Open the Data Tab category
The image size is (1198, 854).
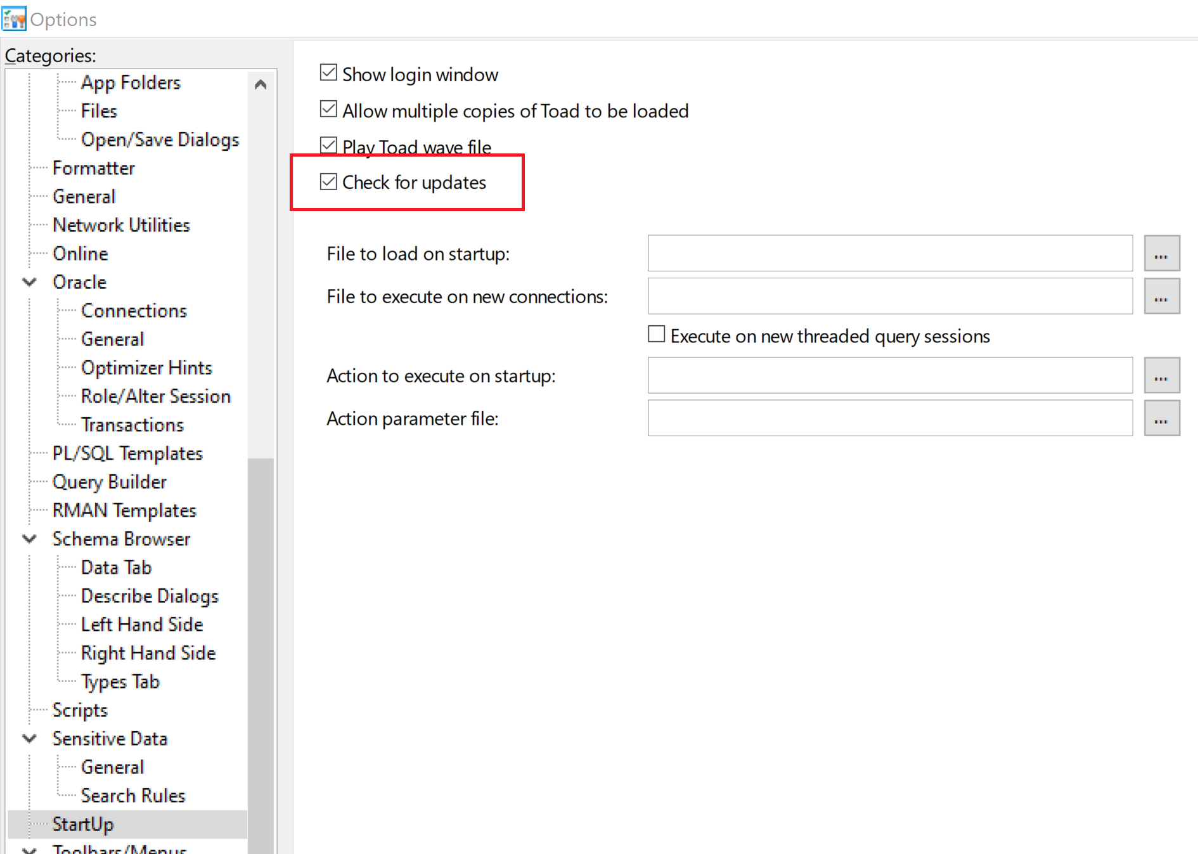116,567
